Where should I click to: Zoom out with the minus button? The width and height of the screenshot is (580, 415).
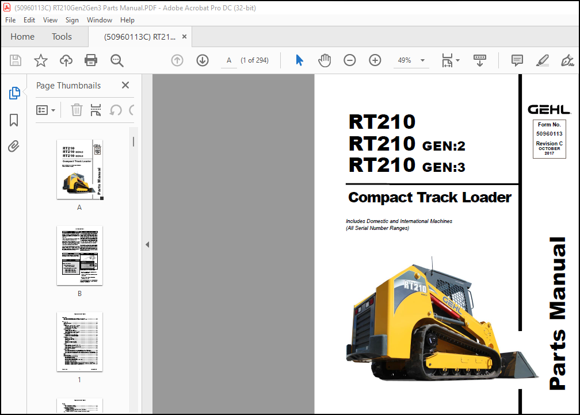(x=350, y=60)
